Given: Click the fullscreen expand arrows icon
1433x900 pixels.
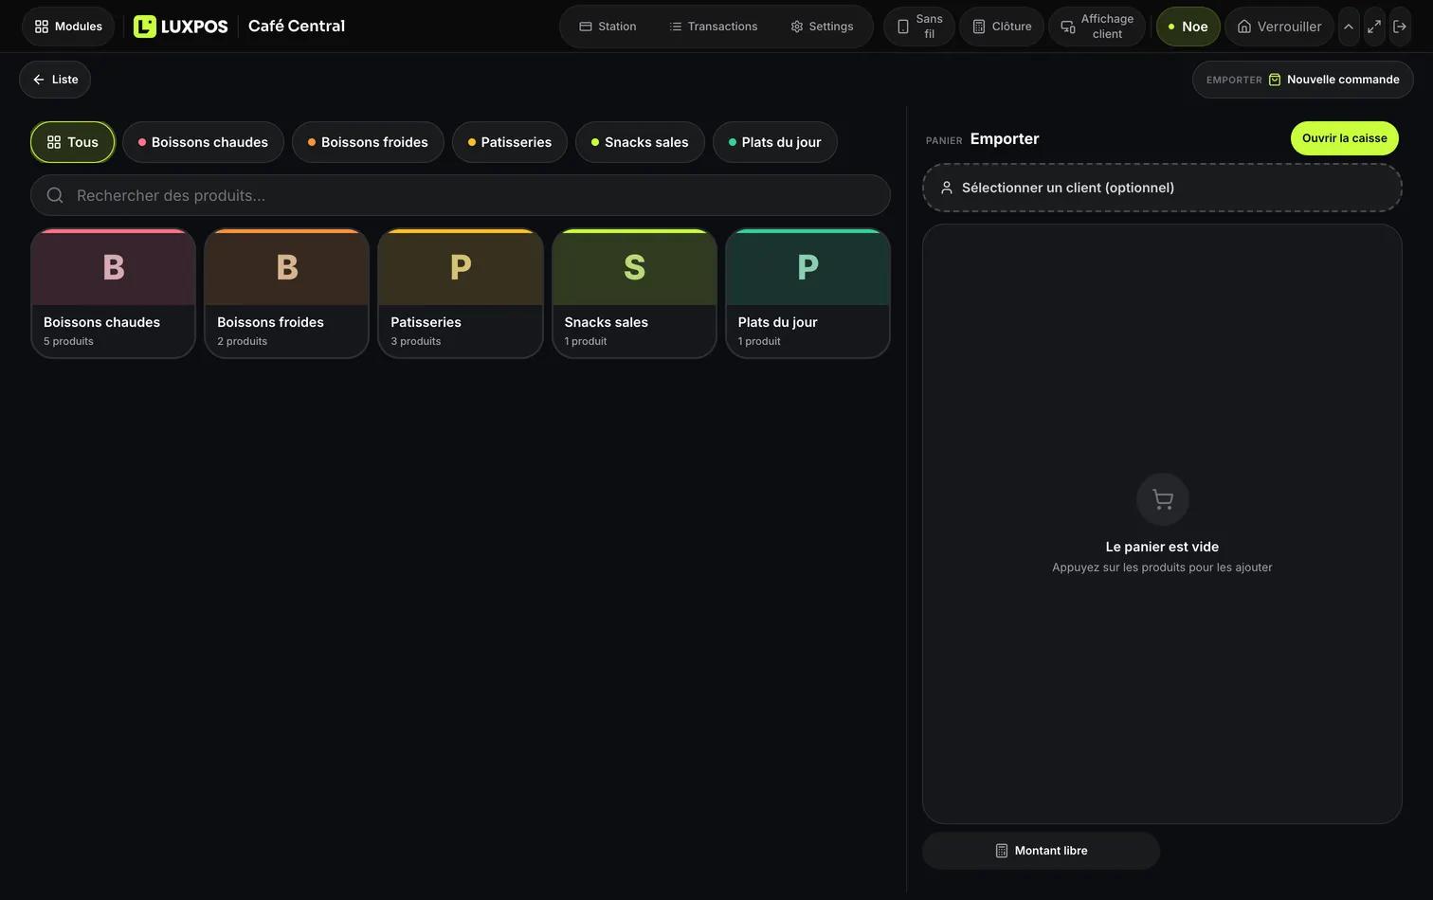Looking at the screenshot, I should pyautogui.click(x=1373, y=27).
